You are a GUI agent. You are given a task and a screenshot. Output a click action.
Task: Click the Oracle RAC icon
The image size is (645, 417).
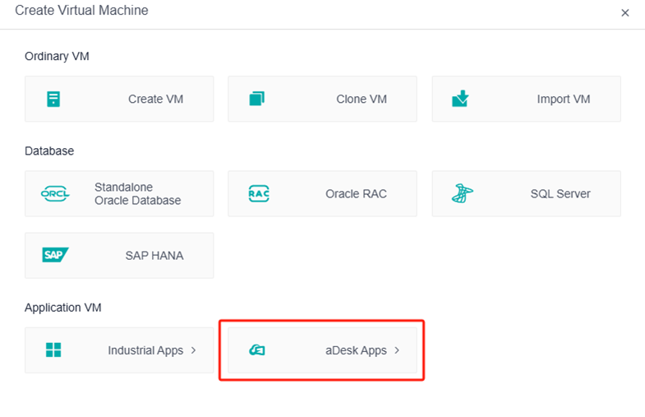pyautogui.click(x=258, y=194)
